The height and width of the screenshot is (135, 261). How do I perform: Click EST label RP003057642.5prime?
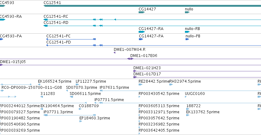(x=159, y=118)
